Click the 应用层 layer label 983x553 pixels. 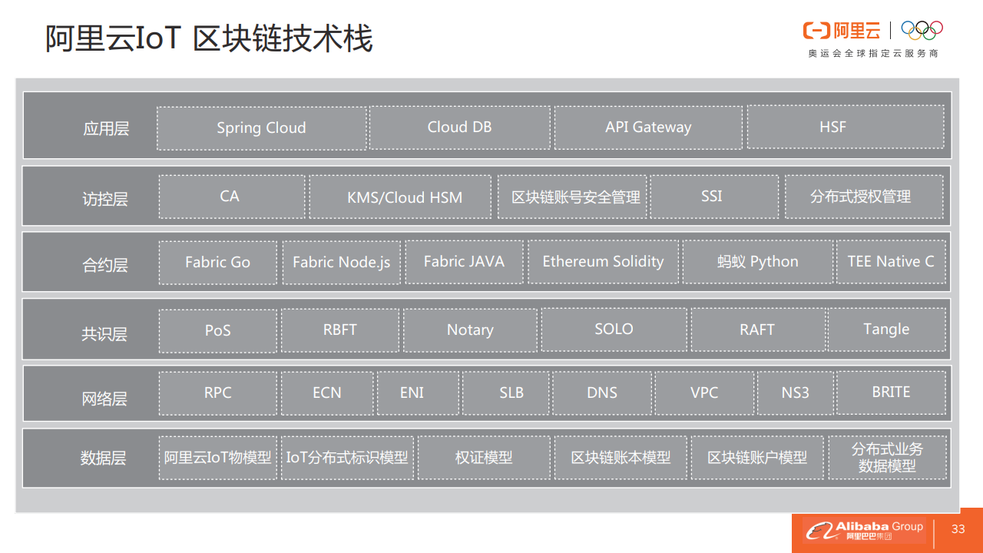click(106, 129)
